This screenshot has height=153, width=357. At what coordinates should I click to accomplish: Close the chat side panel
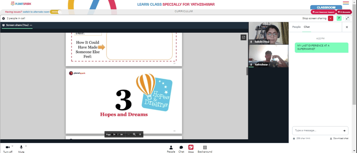click(x=347, y=27)
